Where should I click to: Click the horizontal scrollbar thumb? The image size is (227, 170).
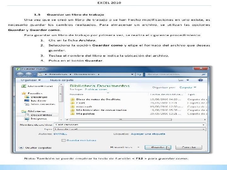tap(121, 120)
